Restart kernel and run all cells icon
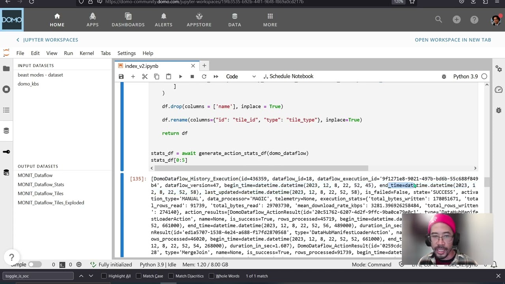The width and height of the screenshot is (505, 284). (x=216, y=76)
